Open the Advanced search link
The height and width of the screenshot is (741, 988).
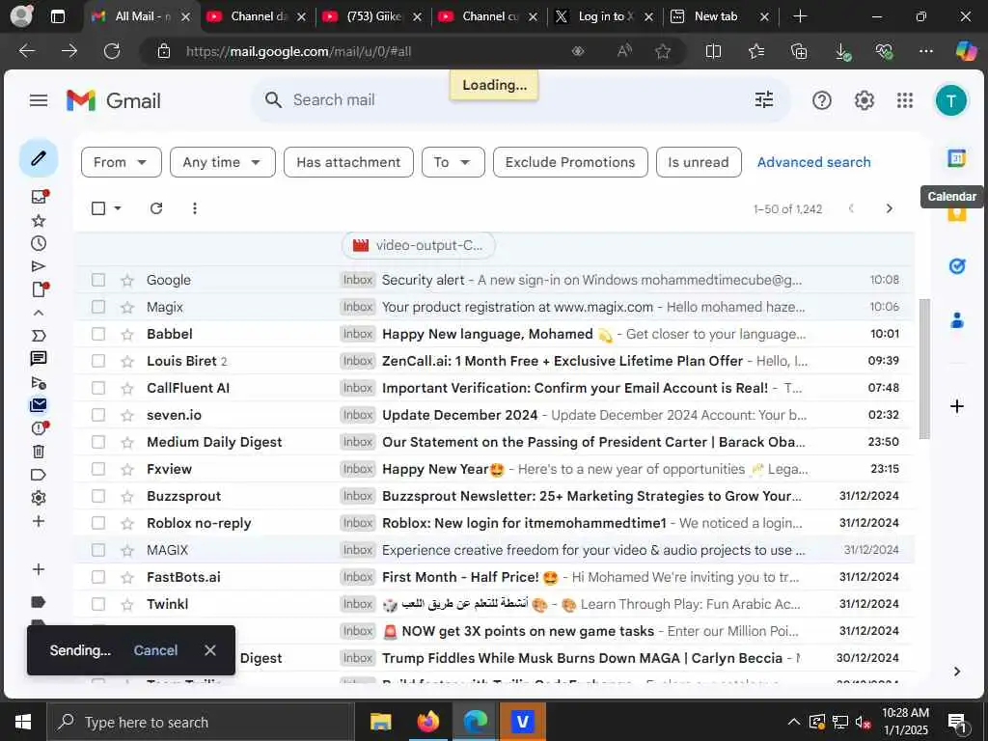coord(813,162)
